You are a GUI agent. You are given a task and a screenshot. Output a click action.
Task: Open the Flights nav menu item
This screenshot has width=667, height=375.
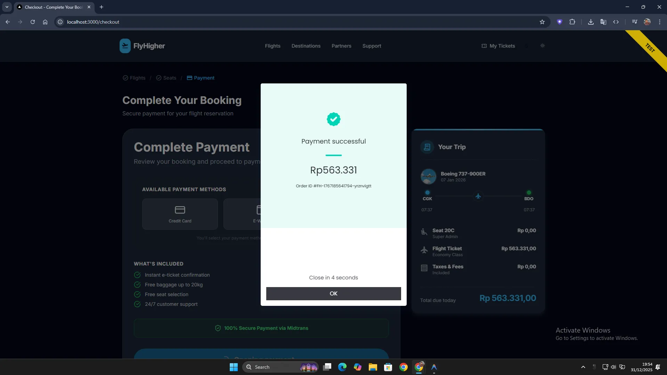[x=272, y=46]
